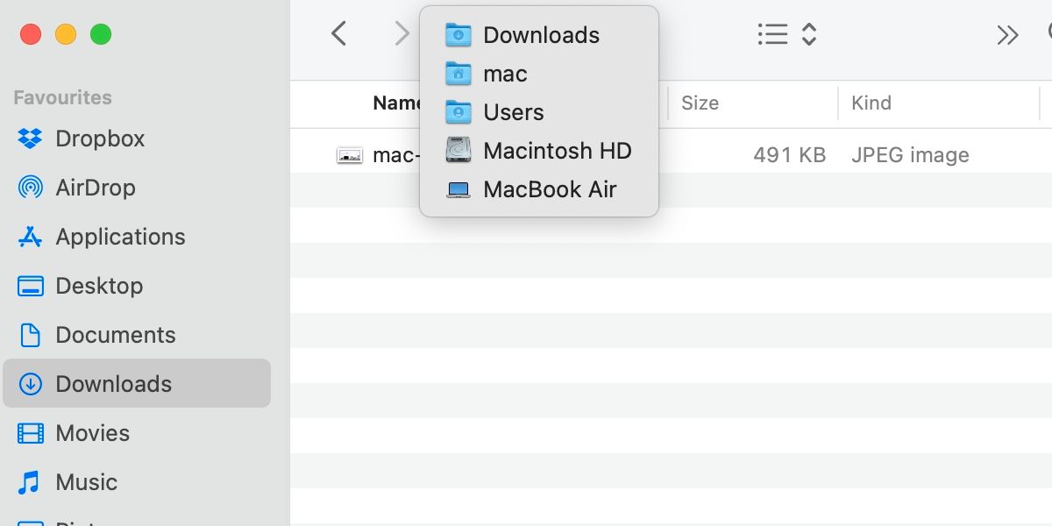Image resolution: width=1052 pixels, height=526 pixels.
Task: Click the Macintosh HD drive icon
Action: click(458, 151)
